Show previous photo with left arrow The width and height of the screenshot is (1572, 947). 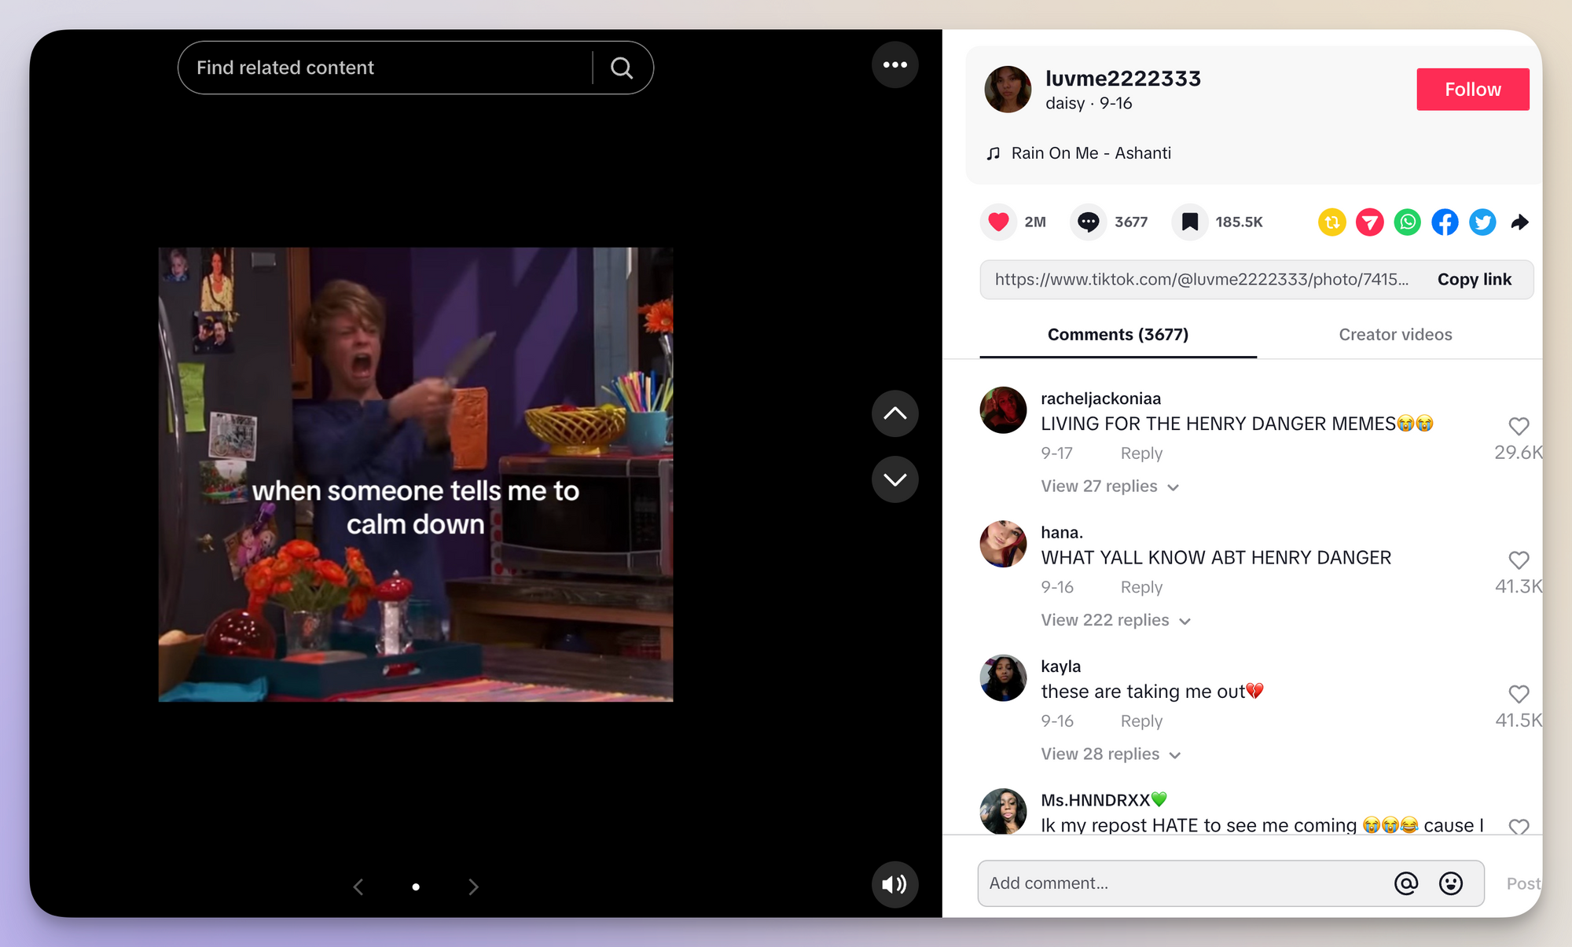(358, 887)
